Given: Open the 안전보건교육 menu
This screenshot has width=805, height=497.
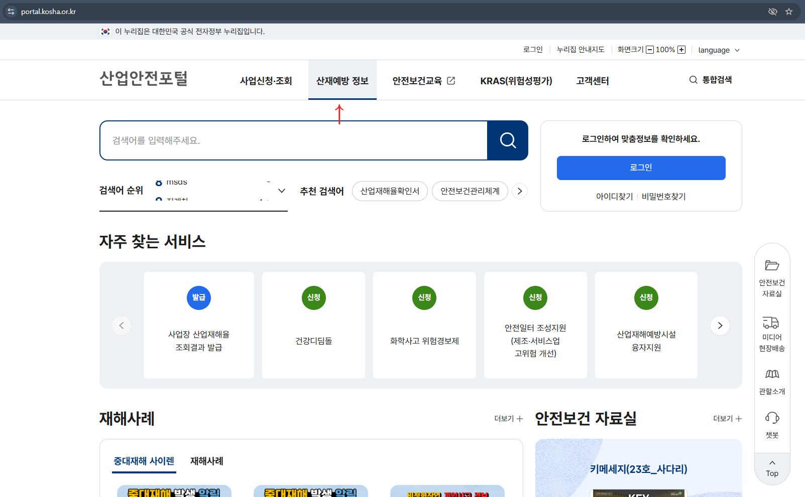Looking at the screenshot, I should (x=424, y=81).
